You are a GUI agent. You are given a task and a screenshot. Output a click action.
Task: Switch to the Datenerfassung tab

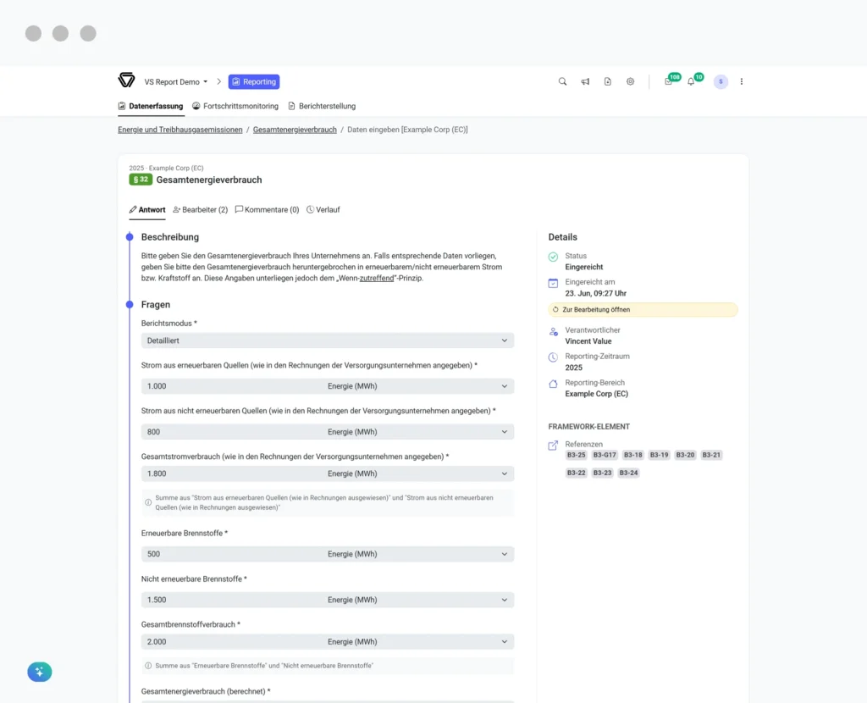pos(151,106)
